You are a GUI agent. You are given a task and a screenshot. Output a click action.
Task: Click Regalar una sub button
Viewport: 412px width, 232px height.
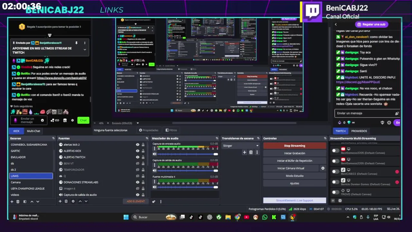click(x=371, y=24)
